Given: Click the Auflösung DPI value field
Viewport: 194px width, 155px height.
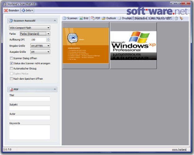Looking at the screenshot, I should 38,40.
